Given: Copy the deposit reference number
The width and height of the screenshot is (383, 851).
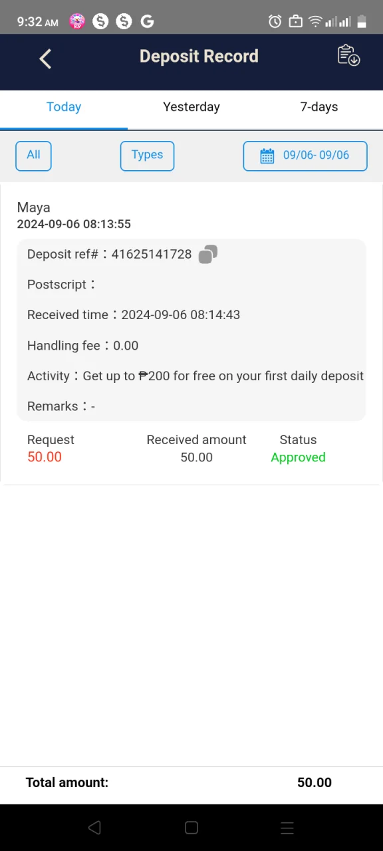Looking at the screenshot, I should 208,254.
